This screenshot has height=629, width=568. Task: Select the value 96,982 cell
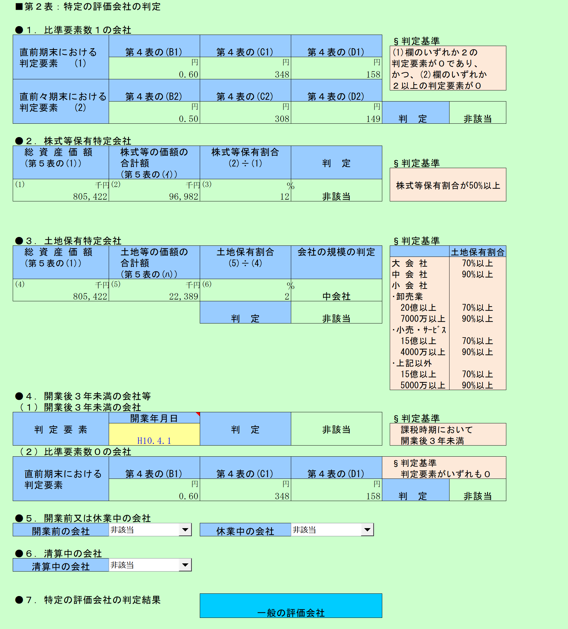tap(154, 190)
